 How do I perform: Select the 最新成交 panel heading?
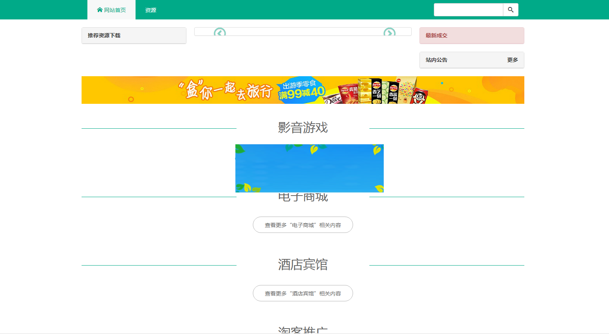(437, 35)
